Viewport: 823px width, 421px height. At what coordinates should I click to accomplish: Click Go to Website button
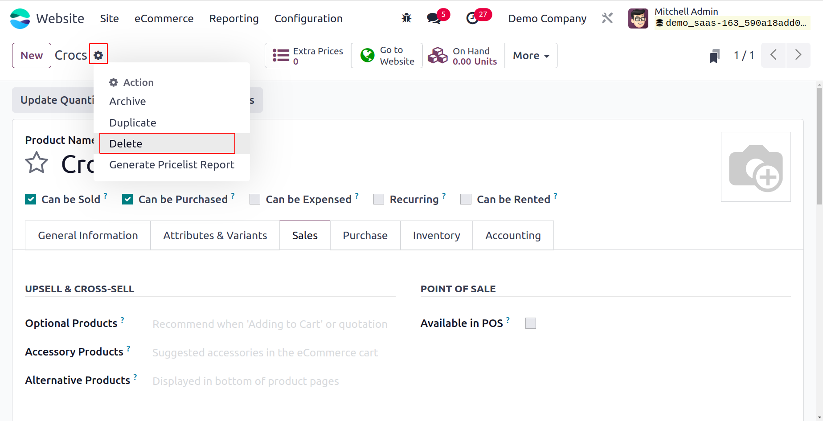(x=387, y=56)
